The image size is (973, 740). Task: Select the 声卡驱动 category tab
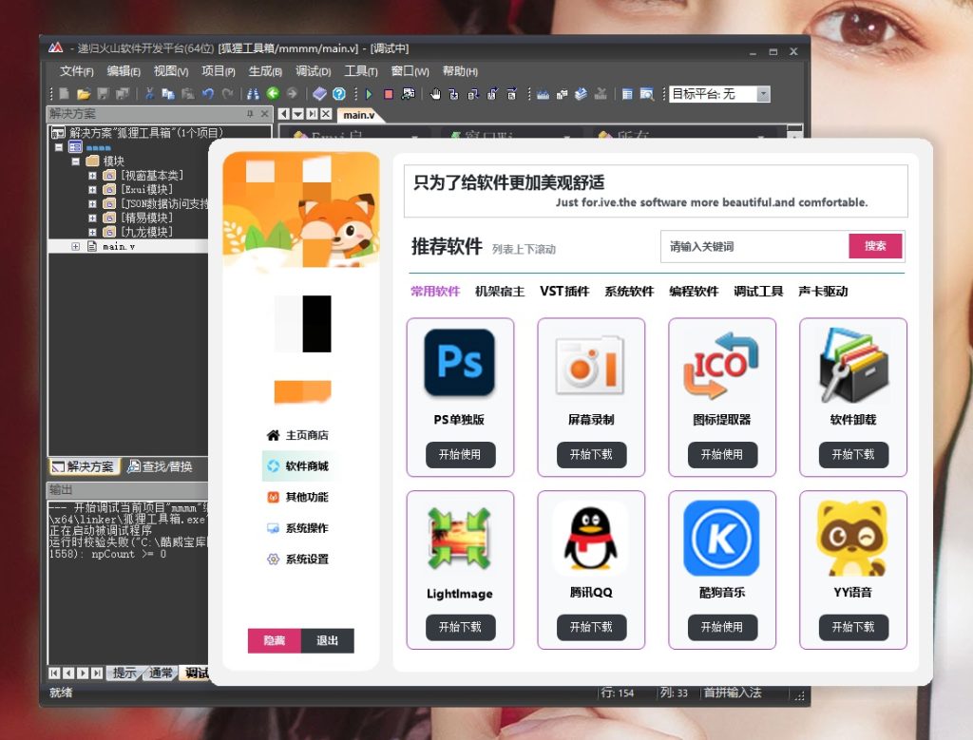point(823,292)
